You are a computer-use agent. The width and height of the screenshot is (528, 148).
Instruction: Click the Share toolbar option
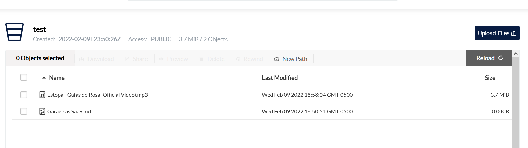pos(136,59)
